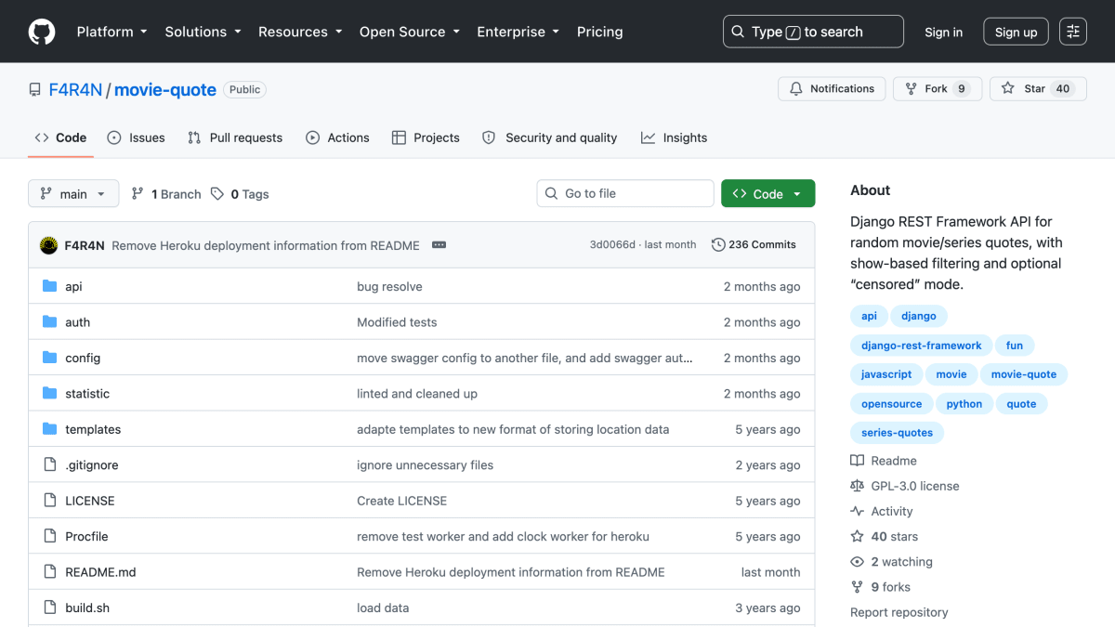The height and width of the screenshot is (627, 1115).
Task: Click the config folder icon
Action: [50, 358]
